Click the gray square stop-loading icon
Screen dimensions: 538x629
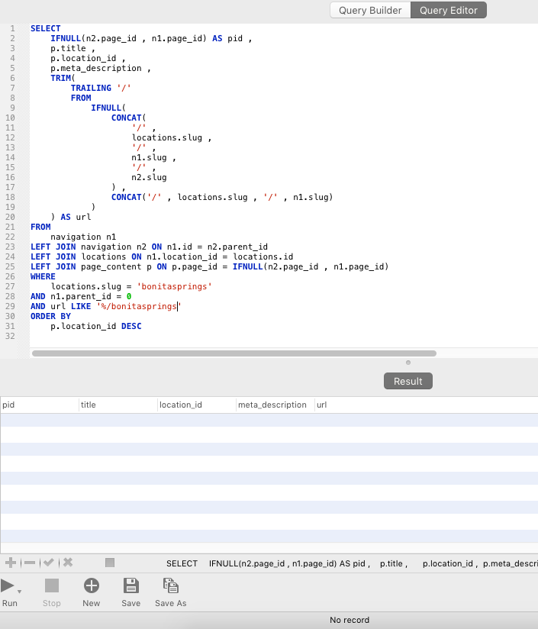coord(110,563)
